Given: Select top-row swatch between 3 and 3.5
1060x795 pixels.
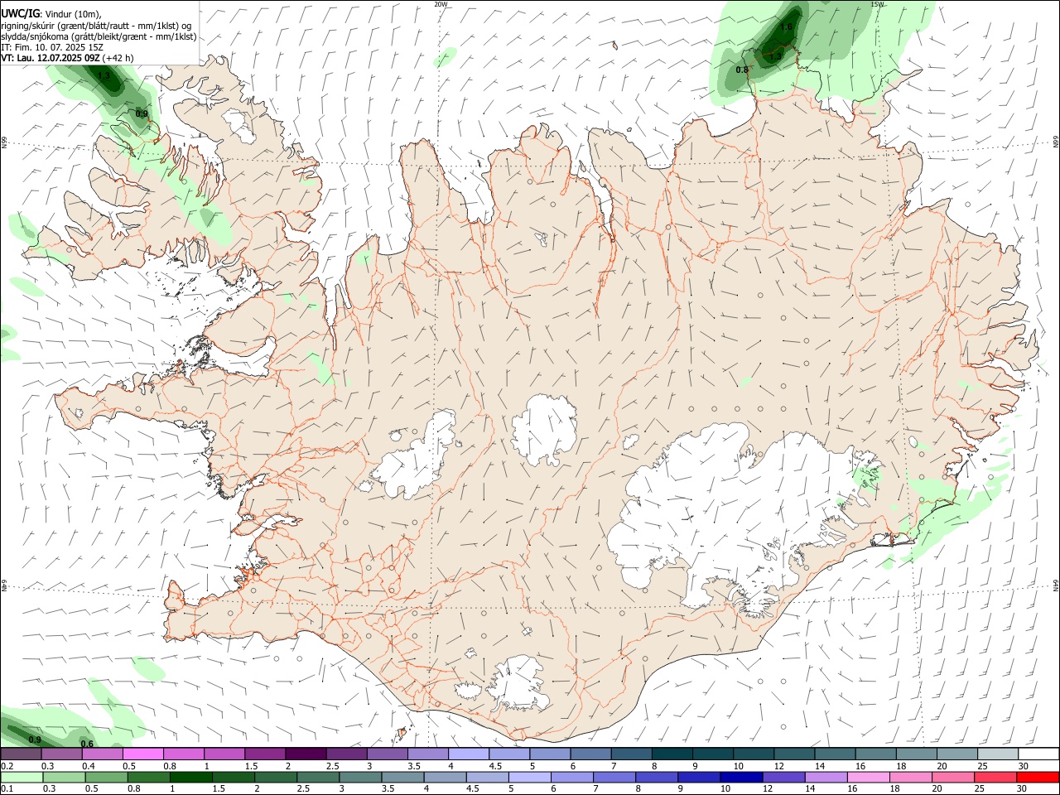Looking at the screenshot, I should point(386,754).
